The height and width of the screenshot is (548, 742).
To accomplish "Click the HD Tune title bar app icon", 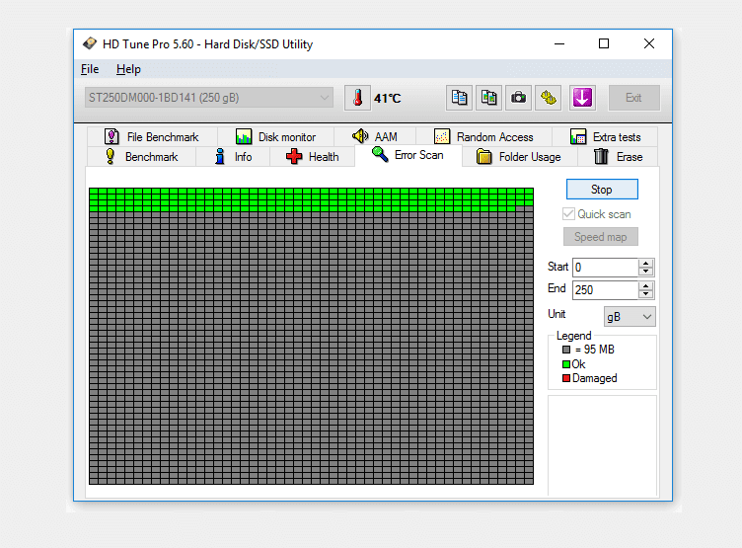I will [90, 43].
